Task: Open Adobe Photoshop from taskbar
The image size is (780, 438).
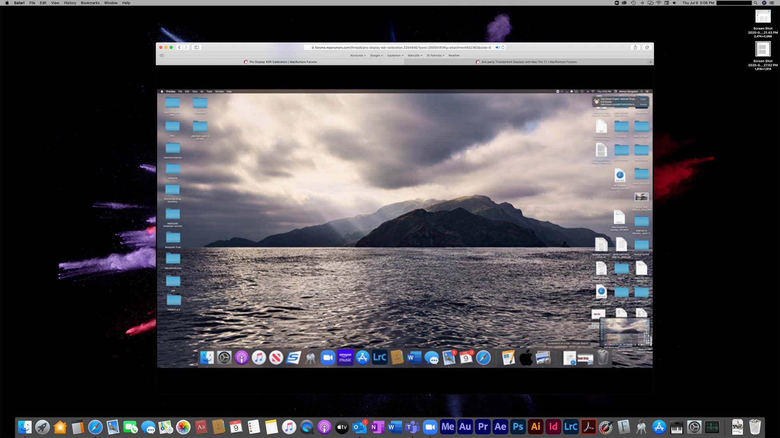Action: [x=518, y=427]
